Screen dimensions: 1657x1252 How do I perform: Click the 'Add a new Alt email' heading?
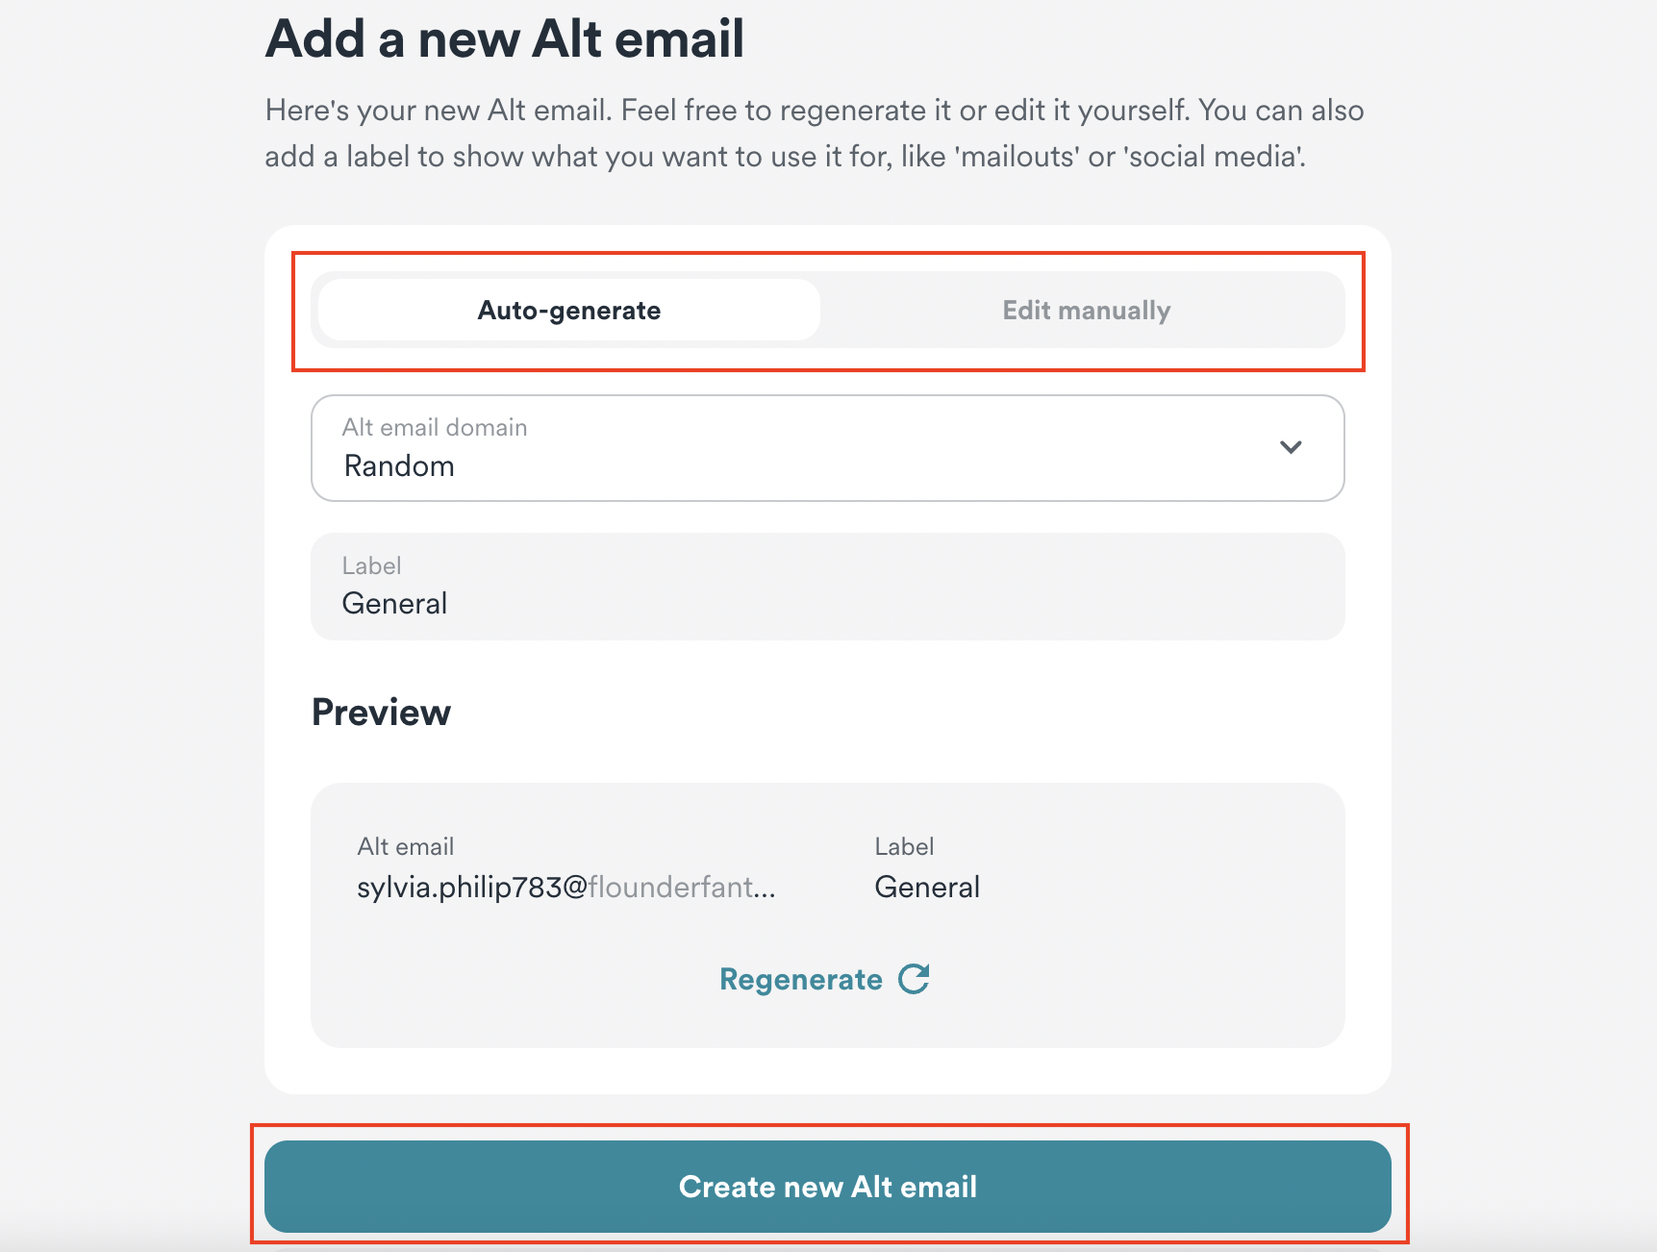[504, 39]
